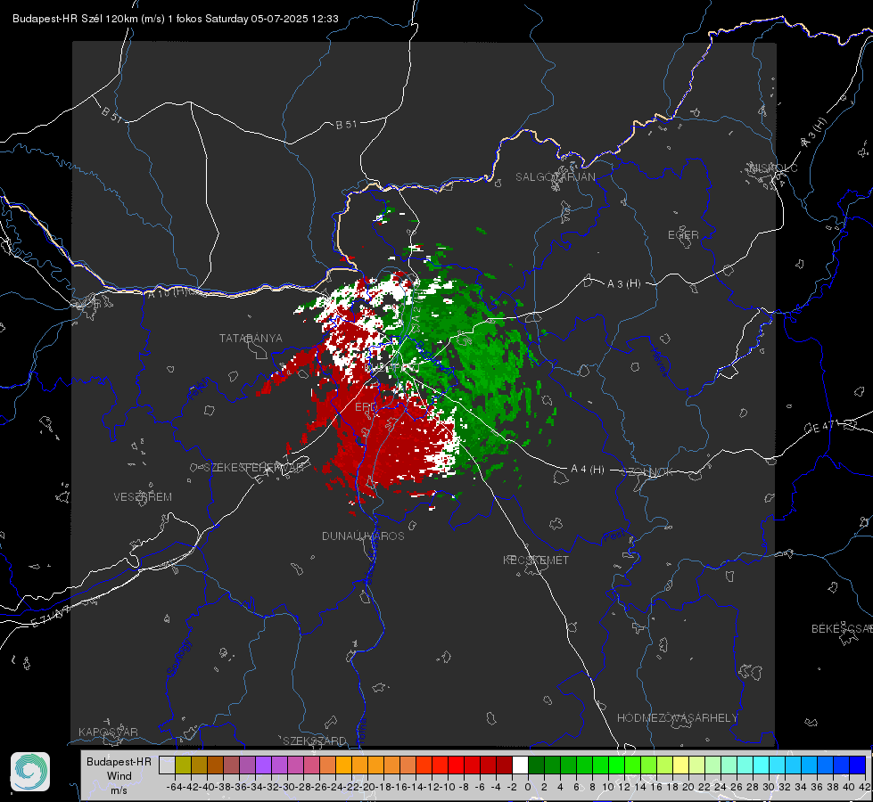Click the SZOLNOK city label

click(647, 472)
